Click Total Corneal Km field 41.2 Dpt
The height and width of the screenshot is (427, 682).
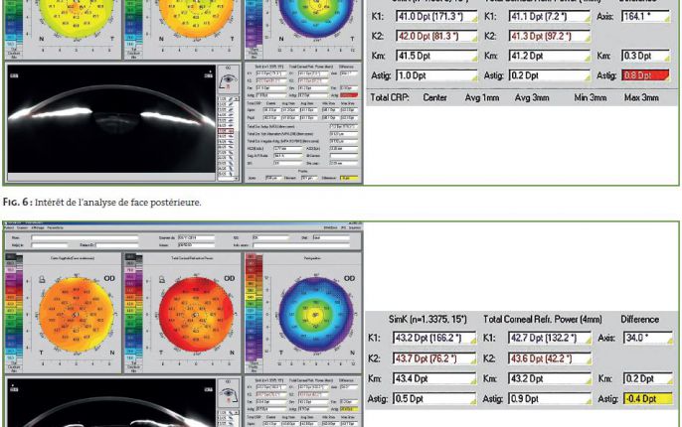click(x=550, y=56)
